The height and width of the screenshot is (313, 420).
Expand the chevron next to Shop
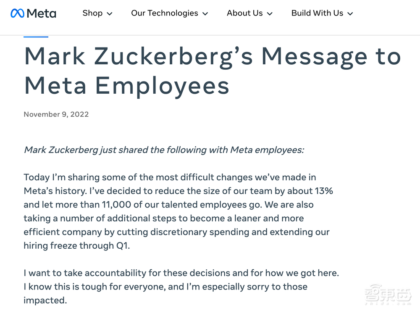tap(110, 14)
